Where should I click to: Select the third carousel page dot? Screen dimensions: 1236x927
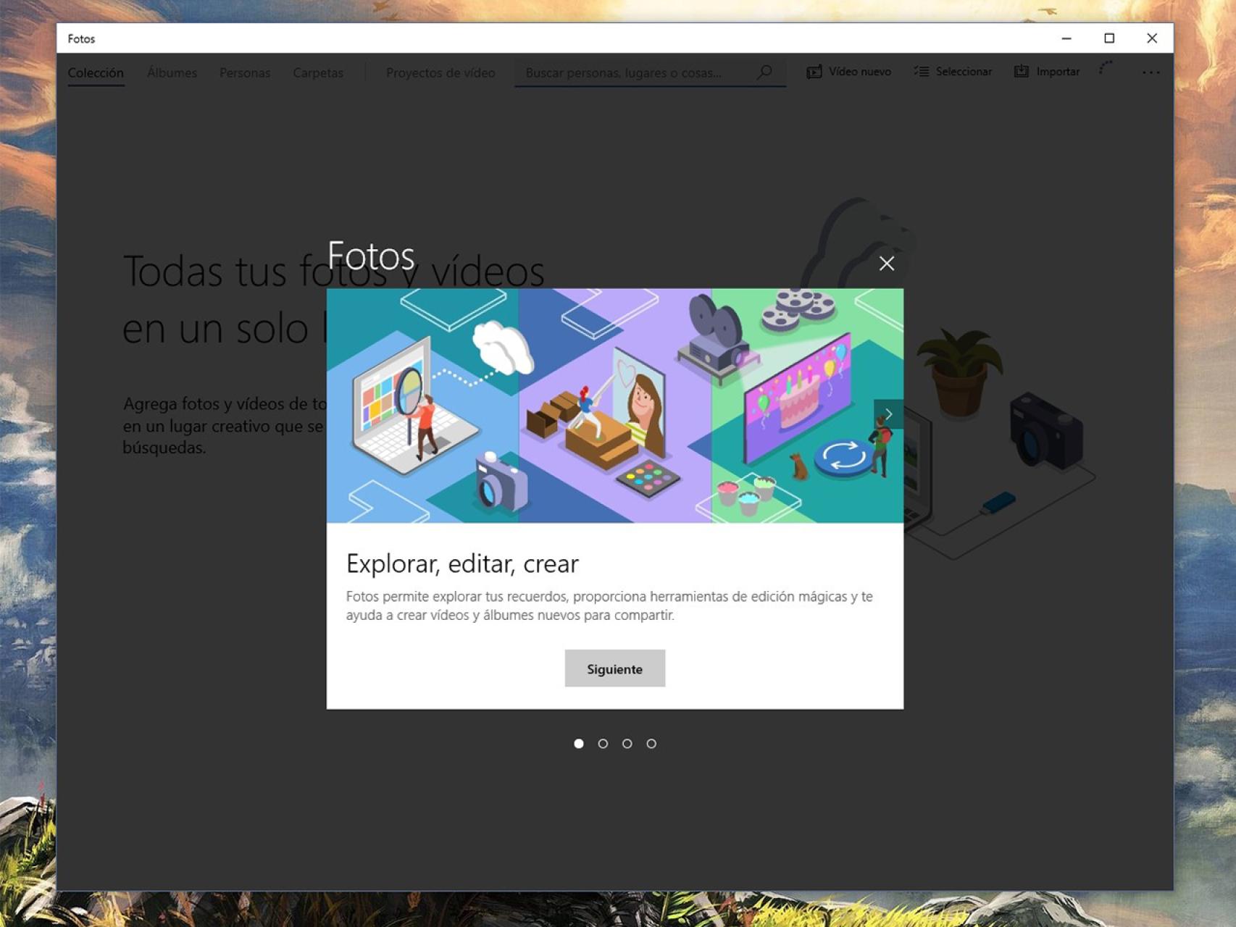click(627, 743)
